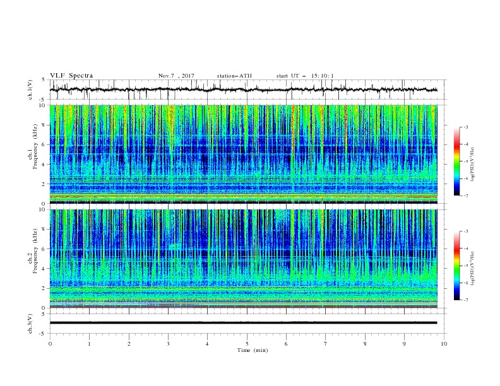Click the "-3" tick on the lower colorbar
Viewport: 500px width, 386px height.
(466, 231)
